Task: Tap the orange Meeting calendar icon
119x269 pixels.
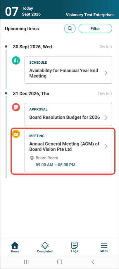Action: [16, 134]
